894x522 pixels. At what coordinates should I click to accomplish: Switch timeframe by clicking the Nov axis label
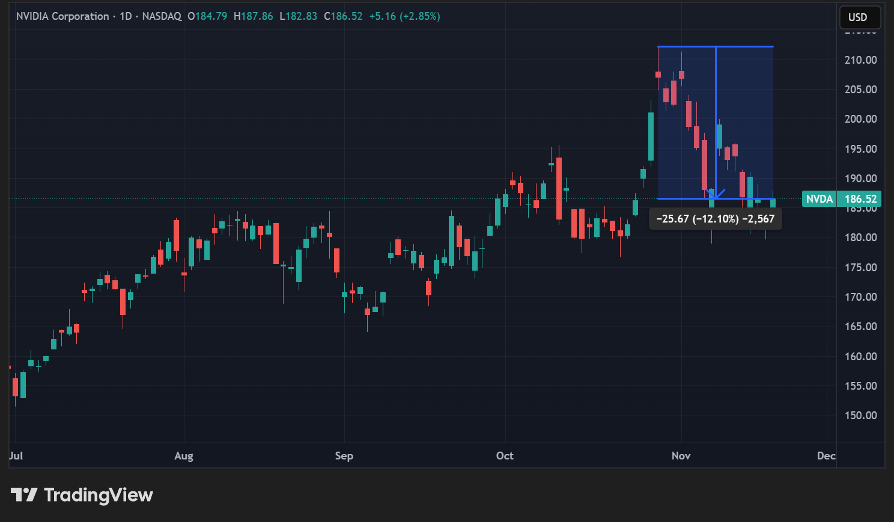tap(681, 456)
